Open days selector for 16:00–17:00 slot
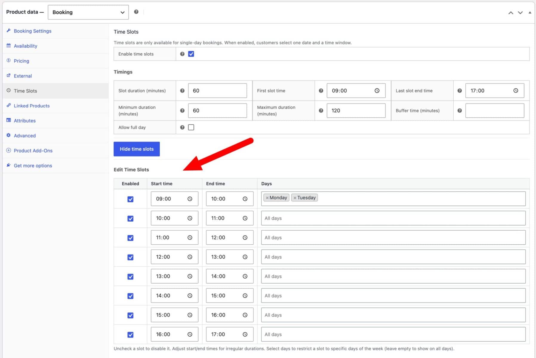The image size is (536, 358). (393, 335)
